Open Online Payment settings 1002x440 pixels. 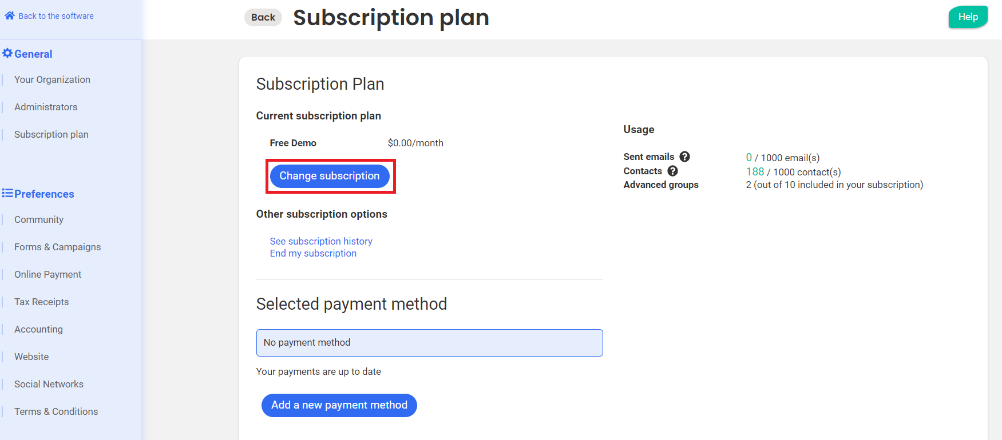coord(48,275)
